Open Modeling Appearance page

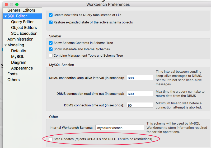point(22,68)
